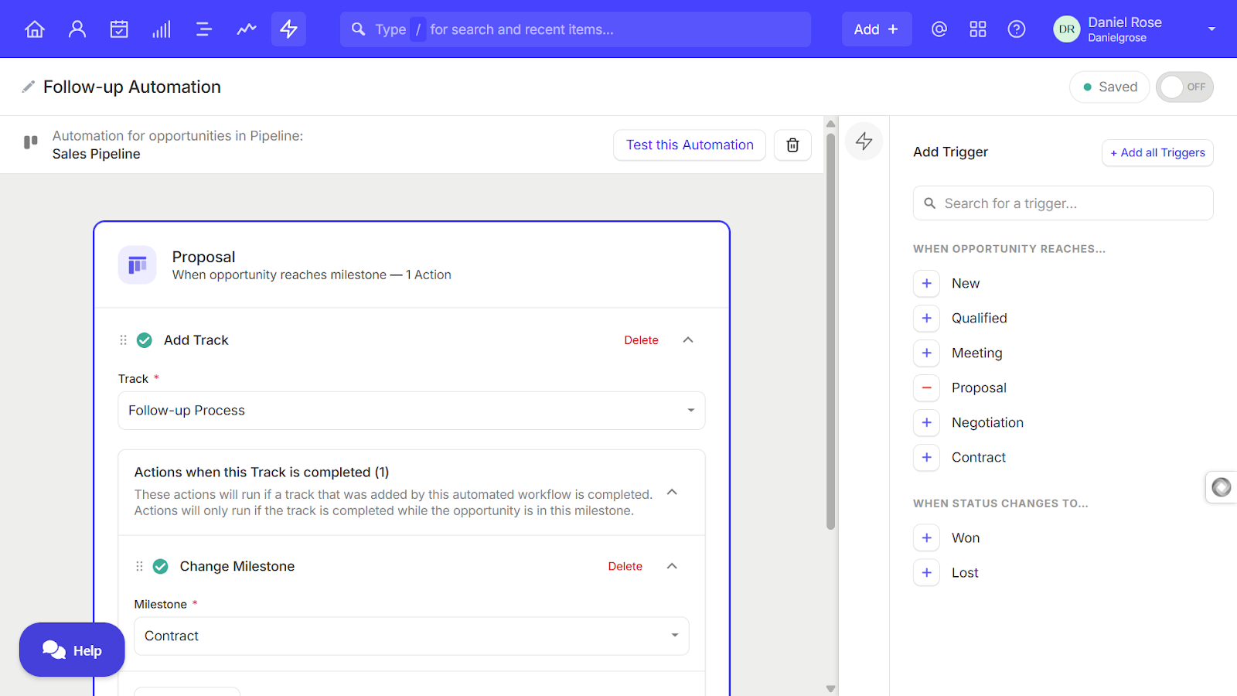The width and height of the screenshot is (1237, 696).
Task: Open the reports trend line icon
Action: click(247, 29)
